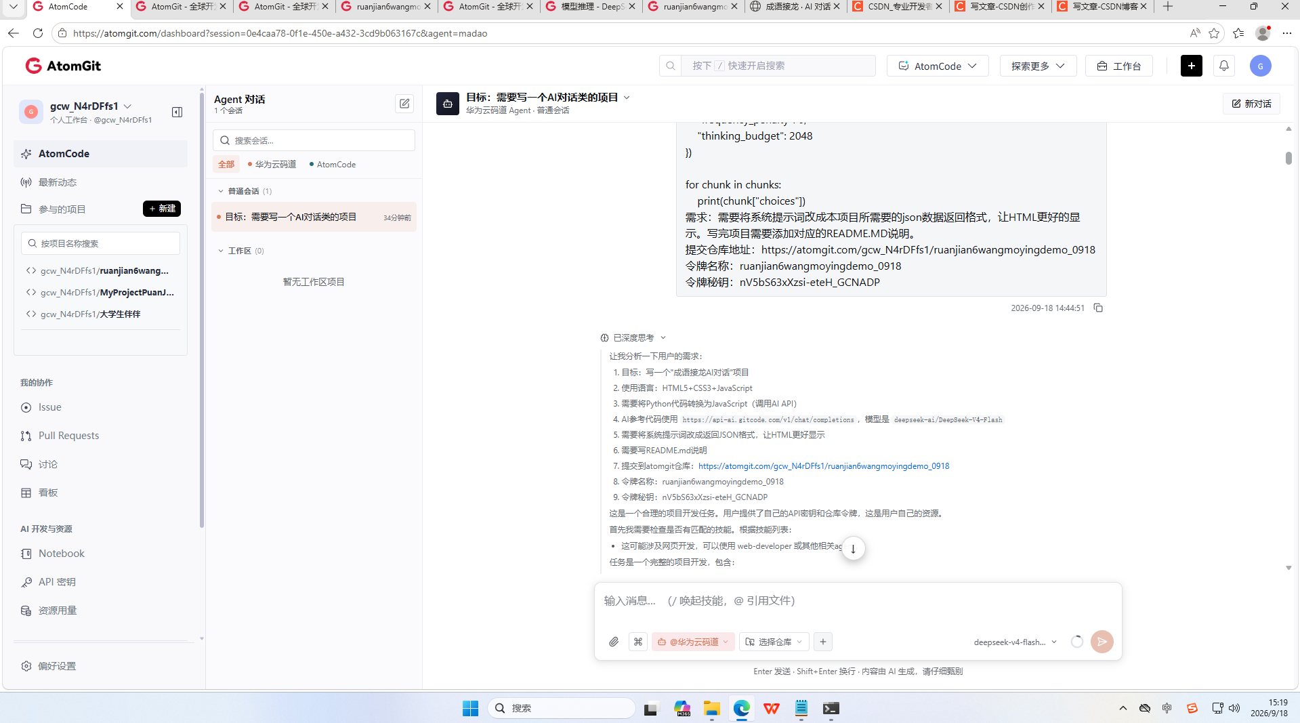This screenshot has width=1300, height=723.
Task: Open Microsoft Edge from taskbar
Action: 741,708
